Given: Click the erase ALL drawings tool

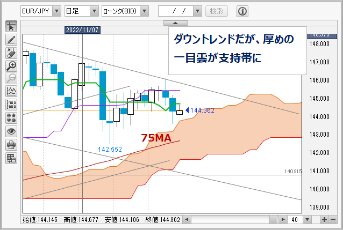Looking at the screenshot, I should coord(11,53).
